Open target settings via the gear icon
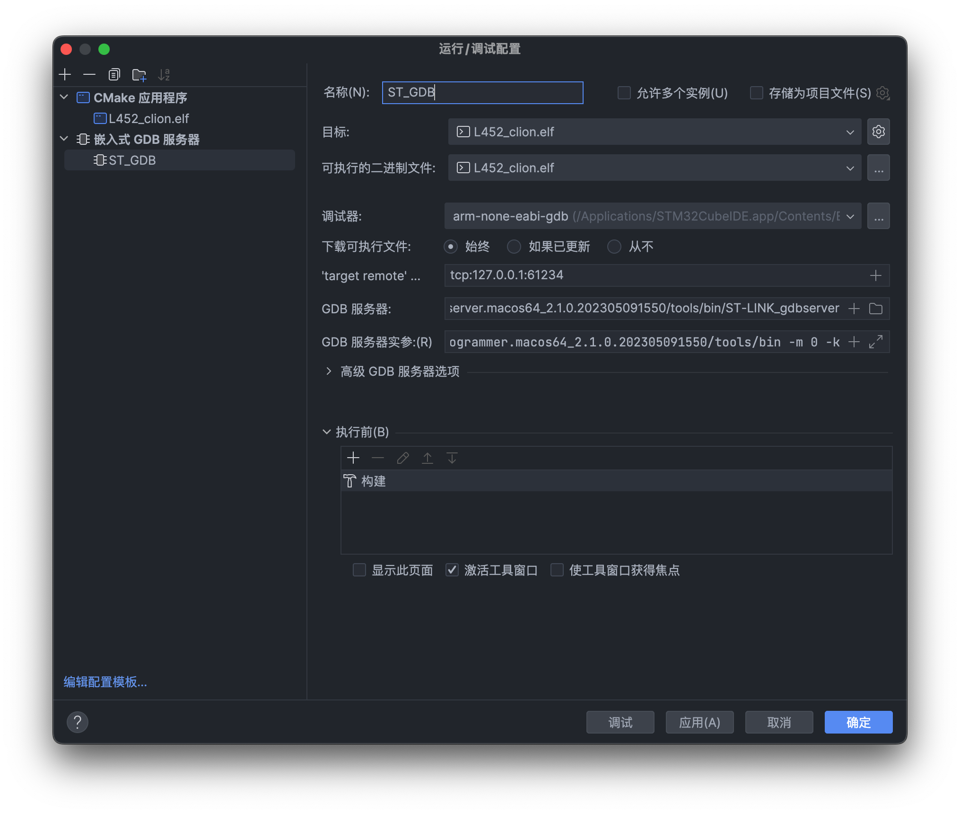 click(879, 132)
